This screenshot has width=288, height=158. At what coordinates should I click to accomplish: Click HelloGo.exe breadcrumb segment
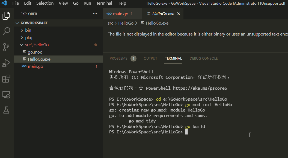157,23
